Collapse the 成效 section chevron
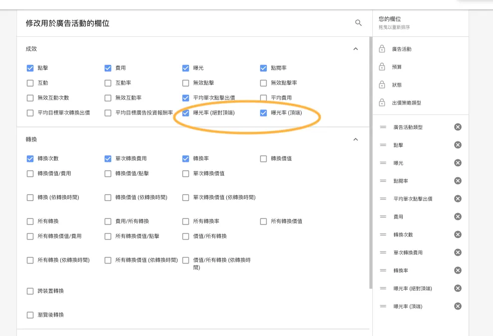493x336 pixels. (x=355, y=49)
